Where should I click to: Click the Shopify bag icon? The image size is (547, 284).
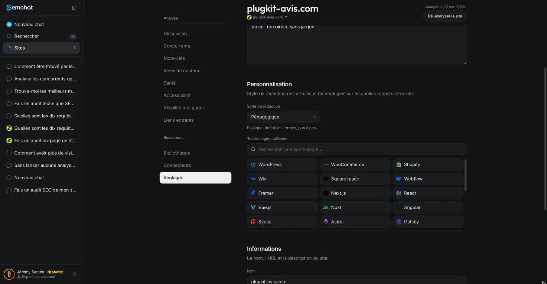coord(399,164)
